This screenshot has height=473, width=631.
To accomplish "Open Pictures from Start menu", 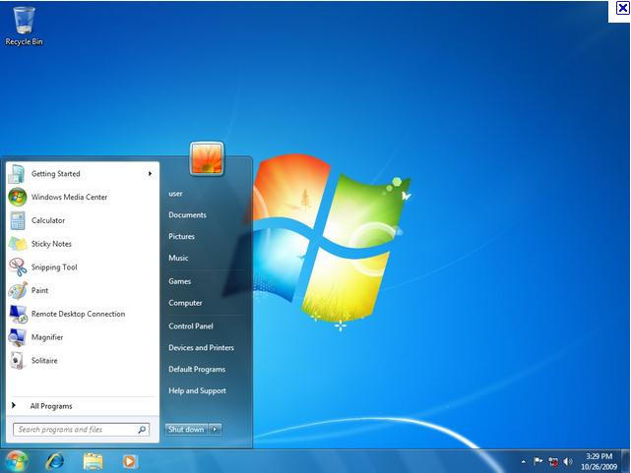I will click(181, 236).
